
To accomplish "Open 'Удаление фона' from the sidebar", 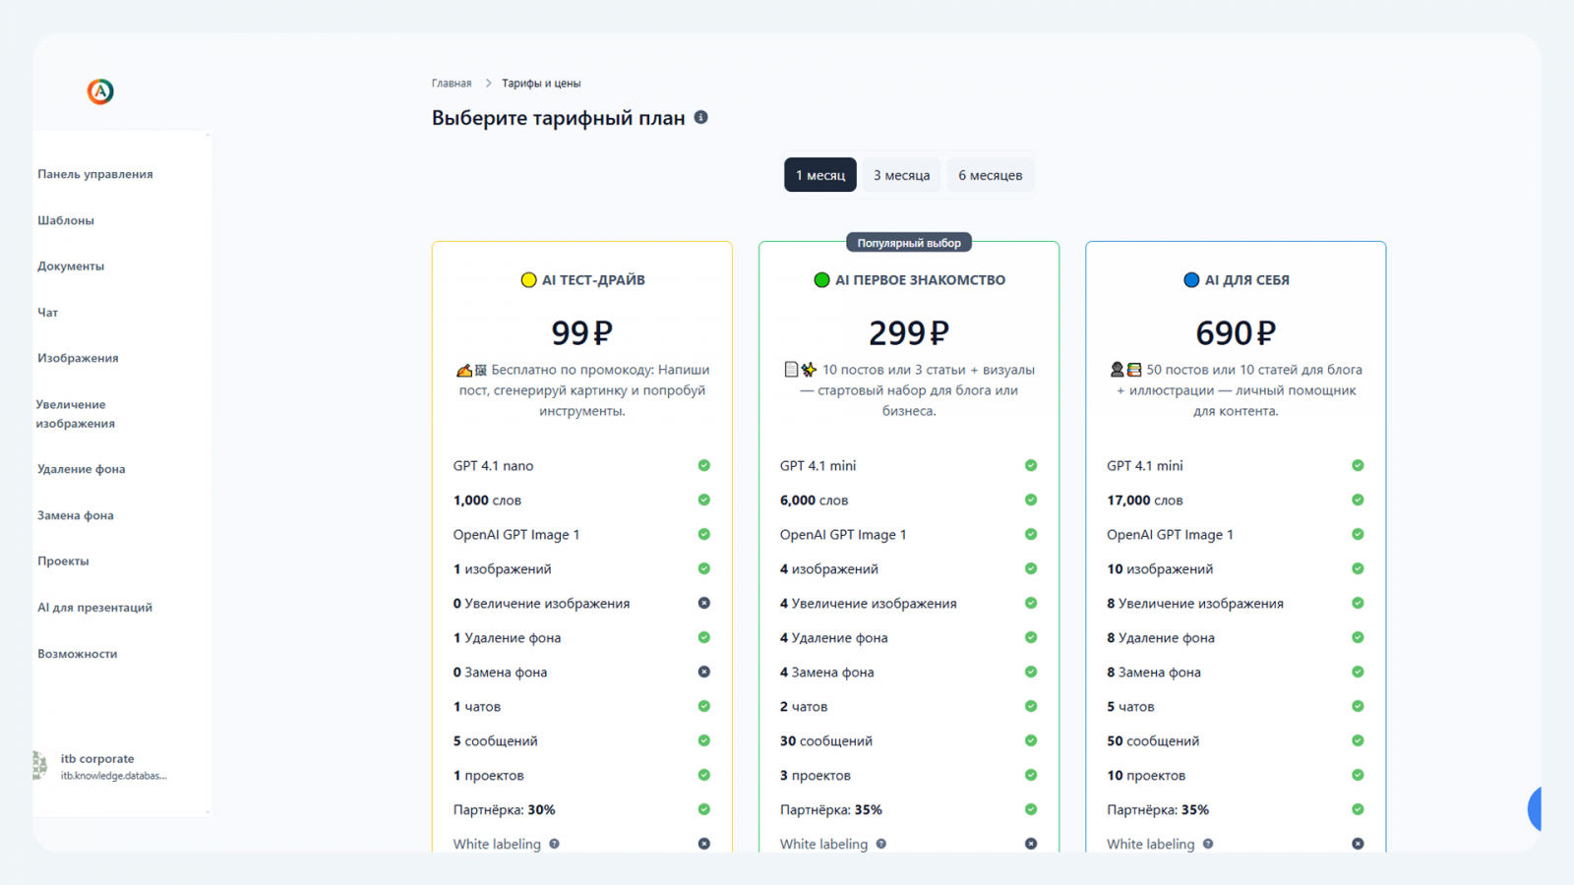I will point(82,469).
